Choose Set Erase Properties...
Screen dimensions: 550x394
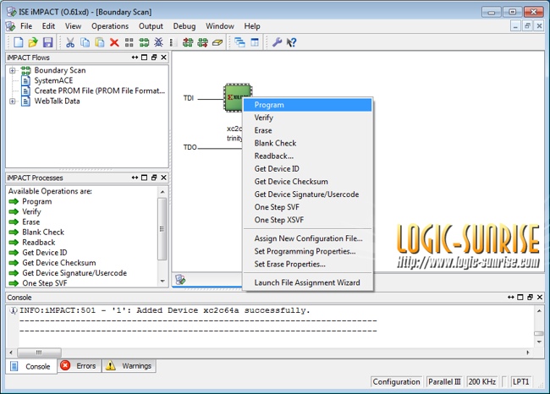click(x=308, y=264)
